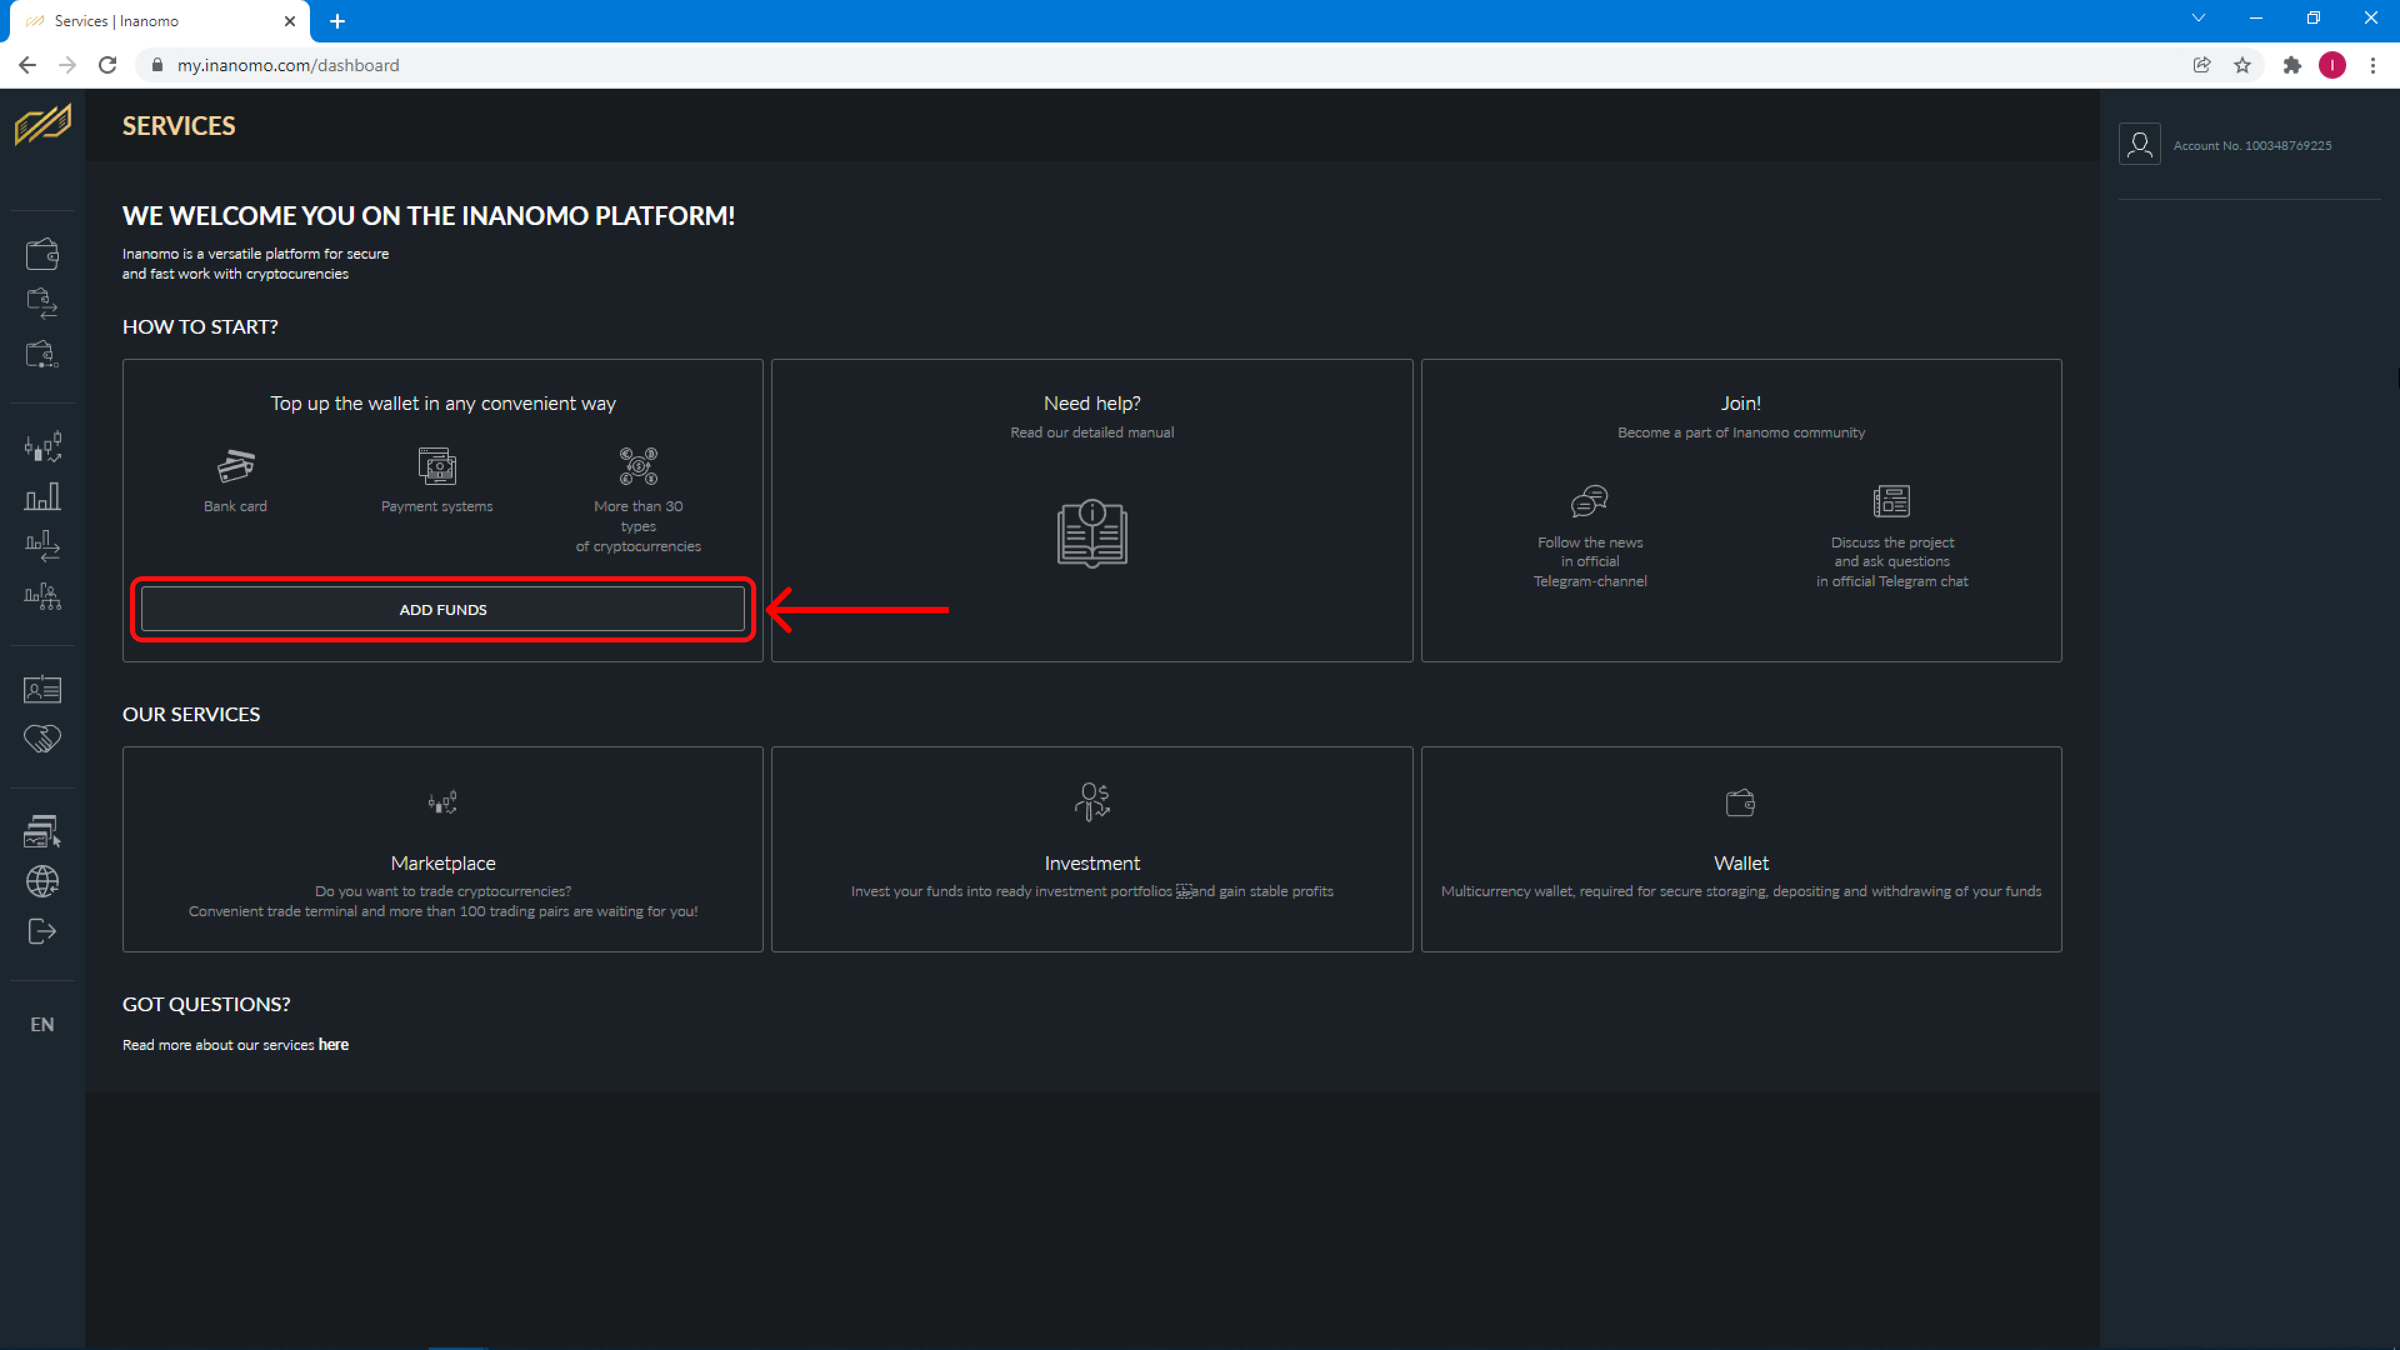This screenshot has height=1350, width=2400.
Task: Open bar chart exchange arrows icon
Action: 42,546
